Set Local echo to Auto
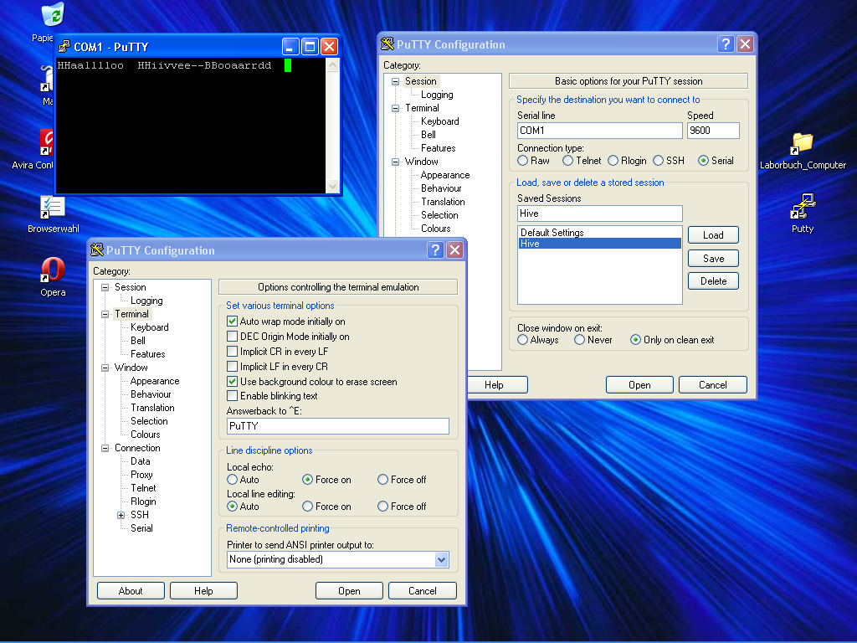Image resolution: width=857 pixels, height=643 pixels. [232, 480]
